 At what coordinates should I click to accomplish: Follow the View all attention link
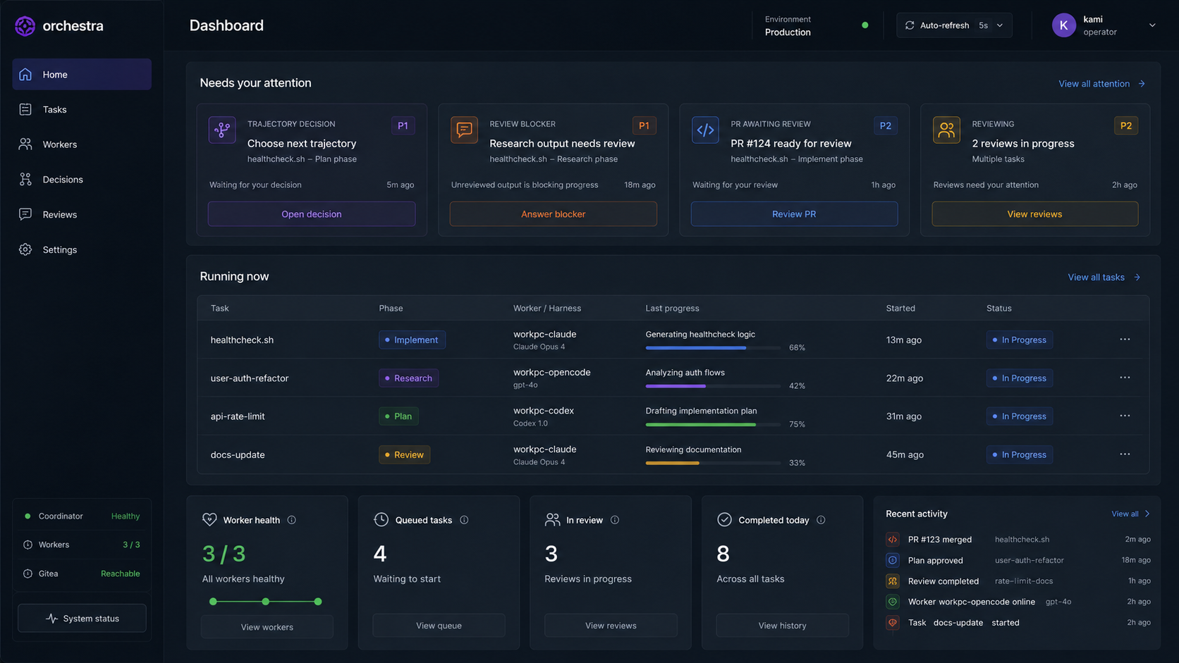pos(1101,84)
